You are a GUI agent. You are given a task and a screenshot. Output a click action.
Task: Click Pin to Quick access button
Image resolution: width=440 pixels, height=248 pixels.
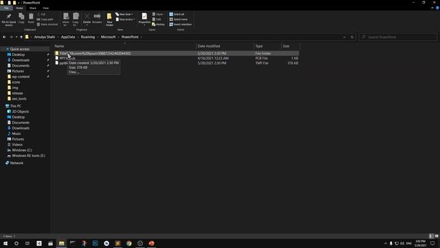point(9,19)
